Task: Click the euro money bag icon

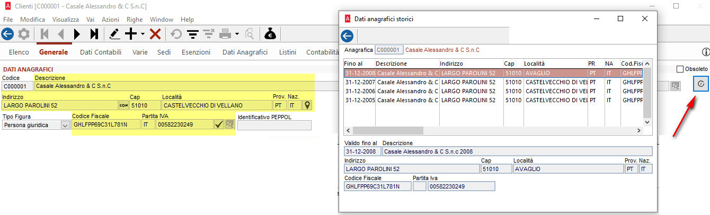Action: pos(270,34)
